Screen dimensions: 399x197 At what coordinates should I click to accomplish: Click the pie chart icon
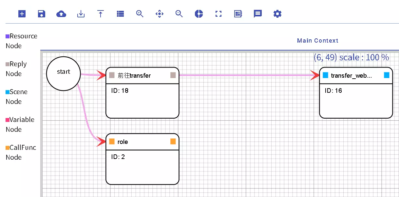point(199,14)
